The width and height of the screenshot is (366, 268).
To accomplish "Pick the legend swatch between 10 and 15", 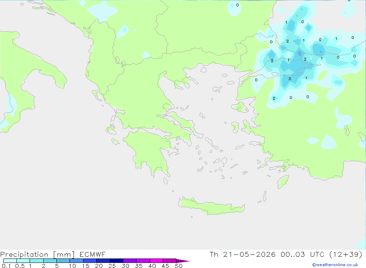I will (x=76, y=261).
